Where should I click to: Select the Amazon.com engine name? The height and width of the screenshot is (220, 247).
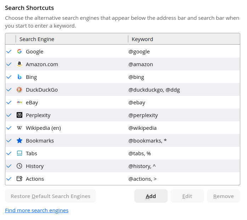[42, 64]
